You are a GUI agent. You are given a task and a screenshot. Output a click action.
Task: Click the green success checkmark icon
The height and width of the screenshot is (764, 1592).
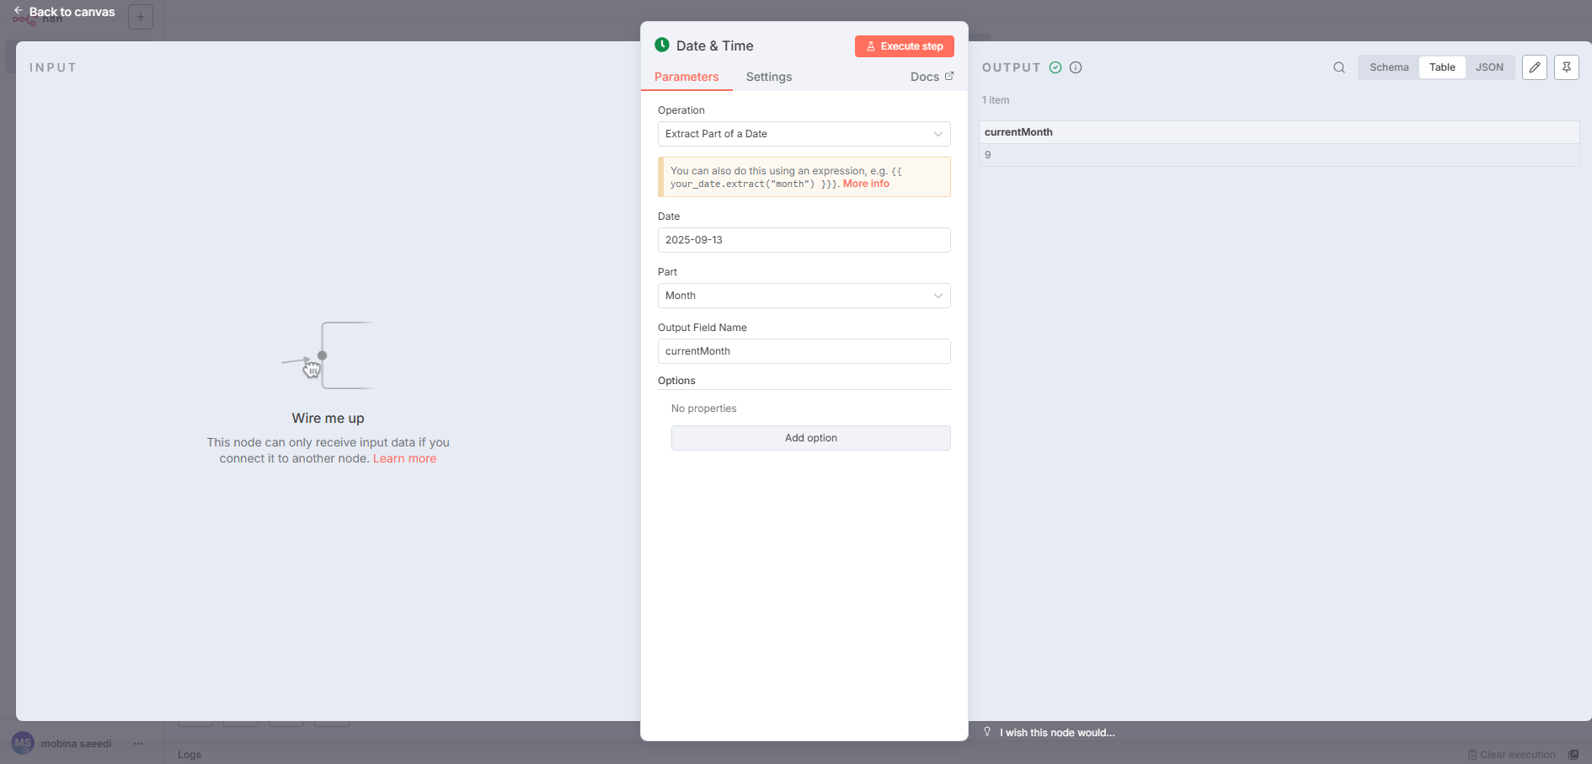click(x=1055, y=67)
